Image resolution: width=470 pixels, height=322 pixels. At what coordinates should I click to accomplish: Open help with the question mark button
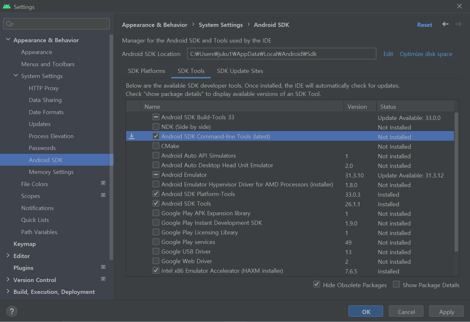pyautogui.click(x=12, y=311)
